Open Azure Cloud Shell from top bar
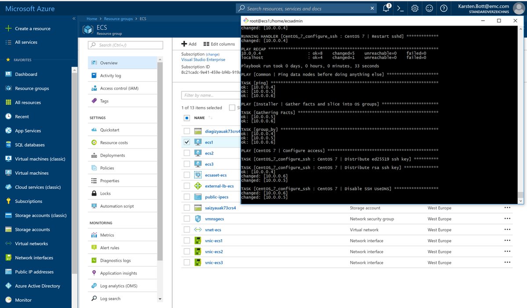Image resolution: width=527 pixels, height=308 pixels. (x=400, y=8)
